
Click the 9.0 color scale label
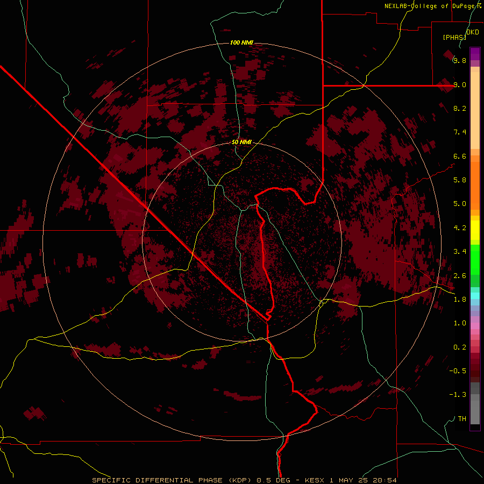[460, 84]
